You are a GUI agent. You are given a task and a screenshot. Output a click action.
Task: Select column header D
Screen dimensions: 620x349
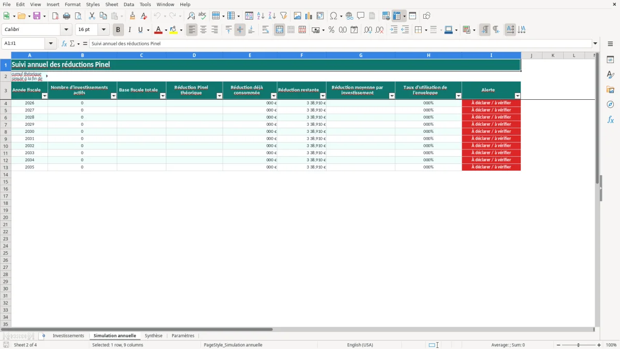click(x=194, y=55)
